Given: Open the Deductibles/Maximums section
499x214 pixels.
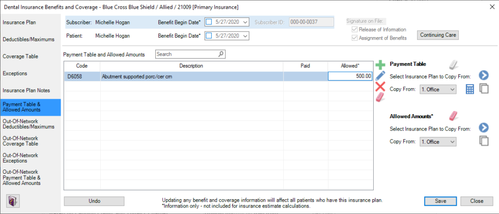Looking at the screenshot, I should pyautogui.click(x=29, y=39).
